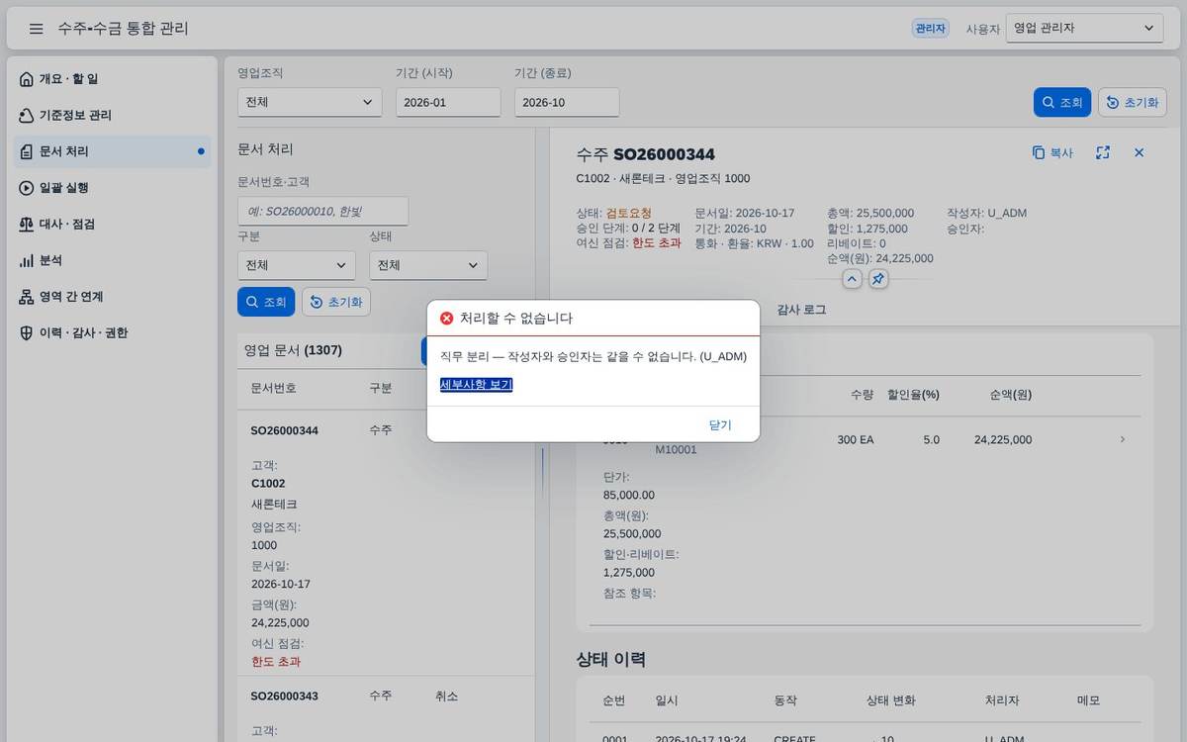Open 이력 · 감사 · 권한 sidebar item

coord(112,333)
